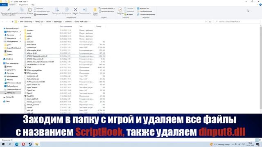This screenshot has width=262, height=147.
Task: Select the Vehicle_Spawner.asi file
Action: 34,102
